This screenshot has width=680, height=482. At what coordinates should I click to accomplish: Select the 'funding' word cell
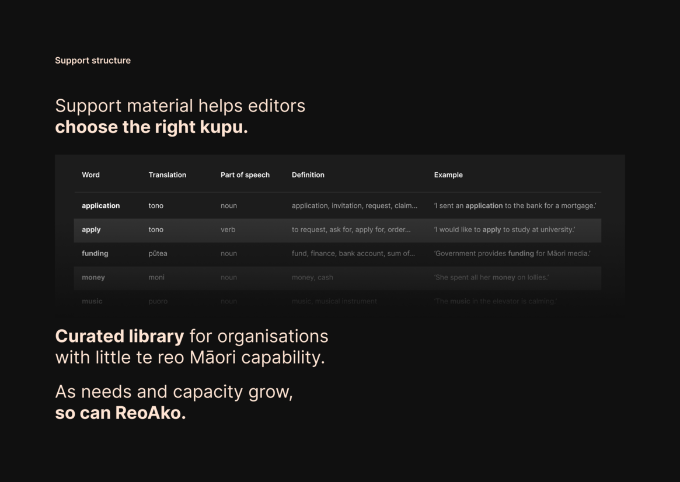point(95,254)
